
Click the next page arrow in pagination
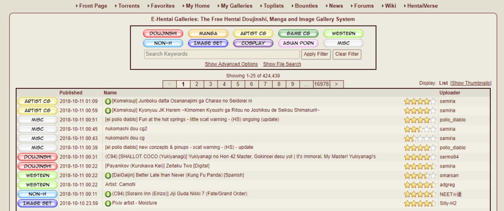[337, 84]
